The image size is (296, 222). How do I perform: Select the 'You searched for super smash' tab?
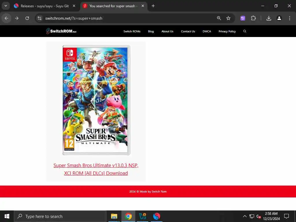[113, 6]
